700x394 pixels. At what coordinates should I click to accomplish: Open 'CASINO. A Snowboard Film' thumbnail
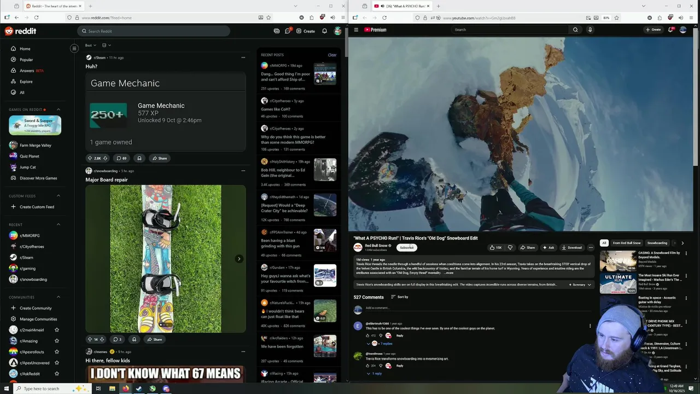coord(618,261)
